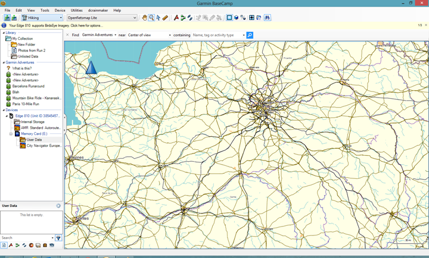Image resolution: width=429 pixels, height=258 pixels.
Task: Collapse the Garmin Adventures section
Action: tap(4, 62)
